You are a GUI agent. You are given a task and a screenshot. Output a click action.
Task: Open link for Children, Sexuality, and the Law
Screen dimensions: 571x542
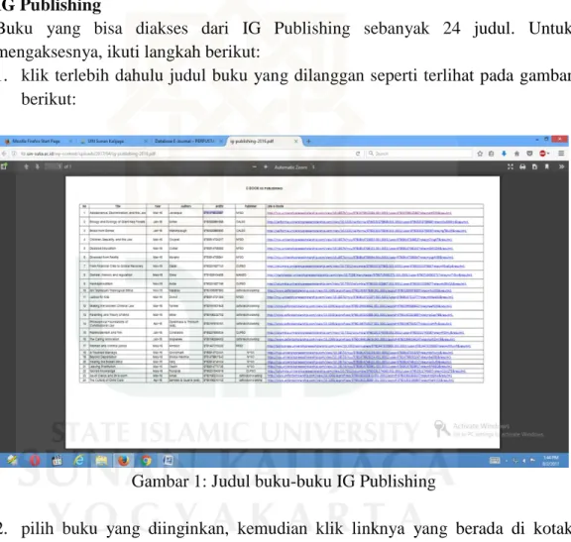click(359, 240)
